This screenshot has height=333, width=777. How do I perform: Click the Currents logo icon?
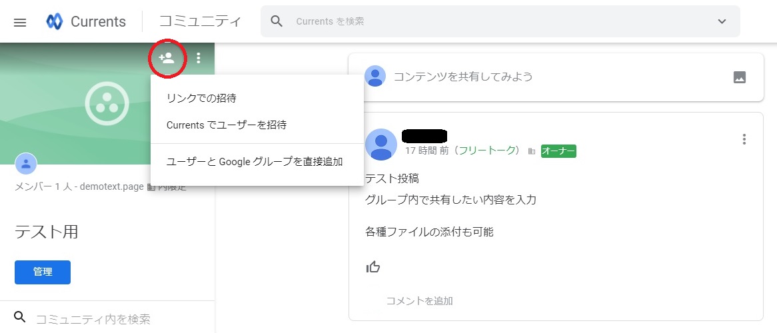[55, 22]
